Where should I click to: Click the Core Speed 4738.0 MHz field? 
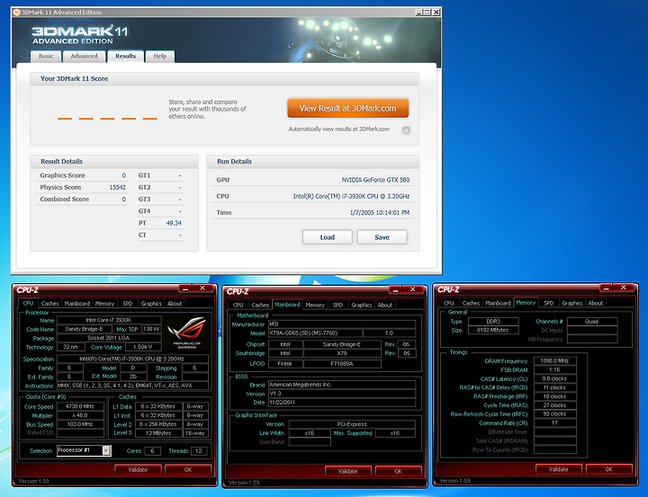[80, 406]
